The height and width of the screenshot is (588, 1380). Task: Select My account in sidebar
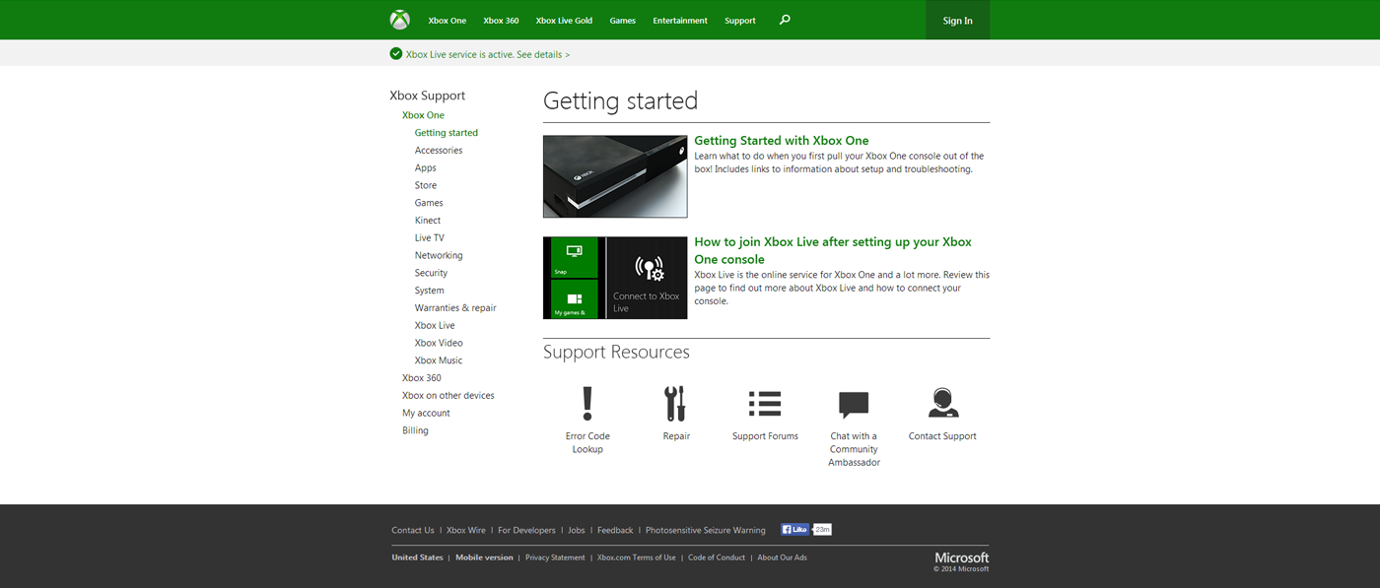click(426, 414)
